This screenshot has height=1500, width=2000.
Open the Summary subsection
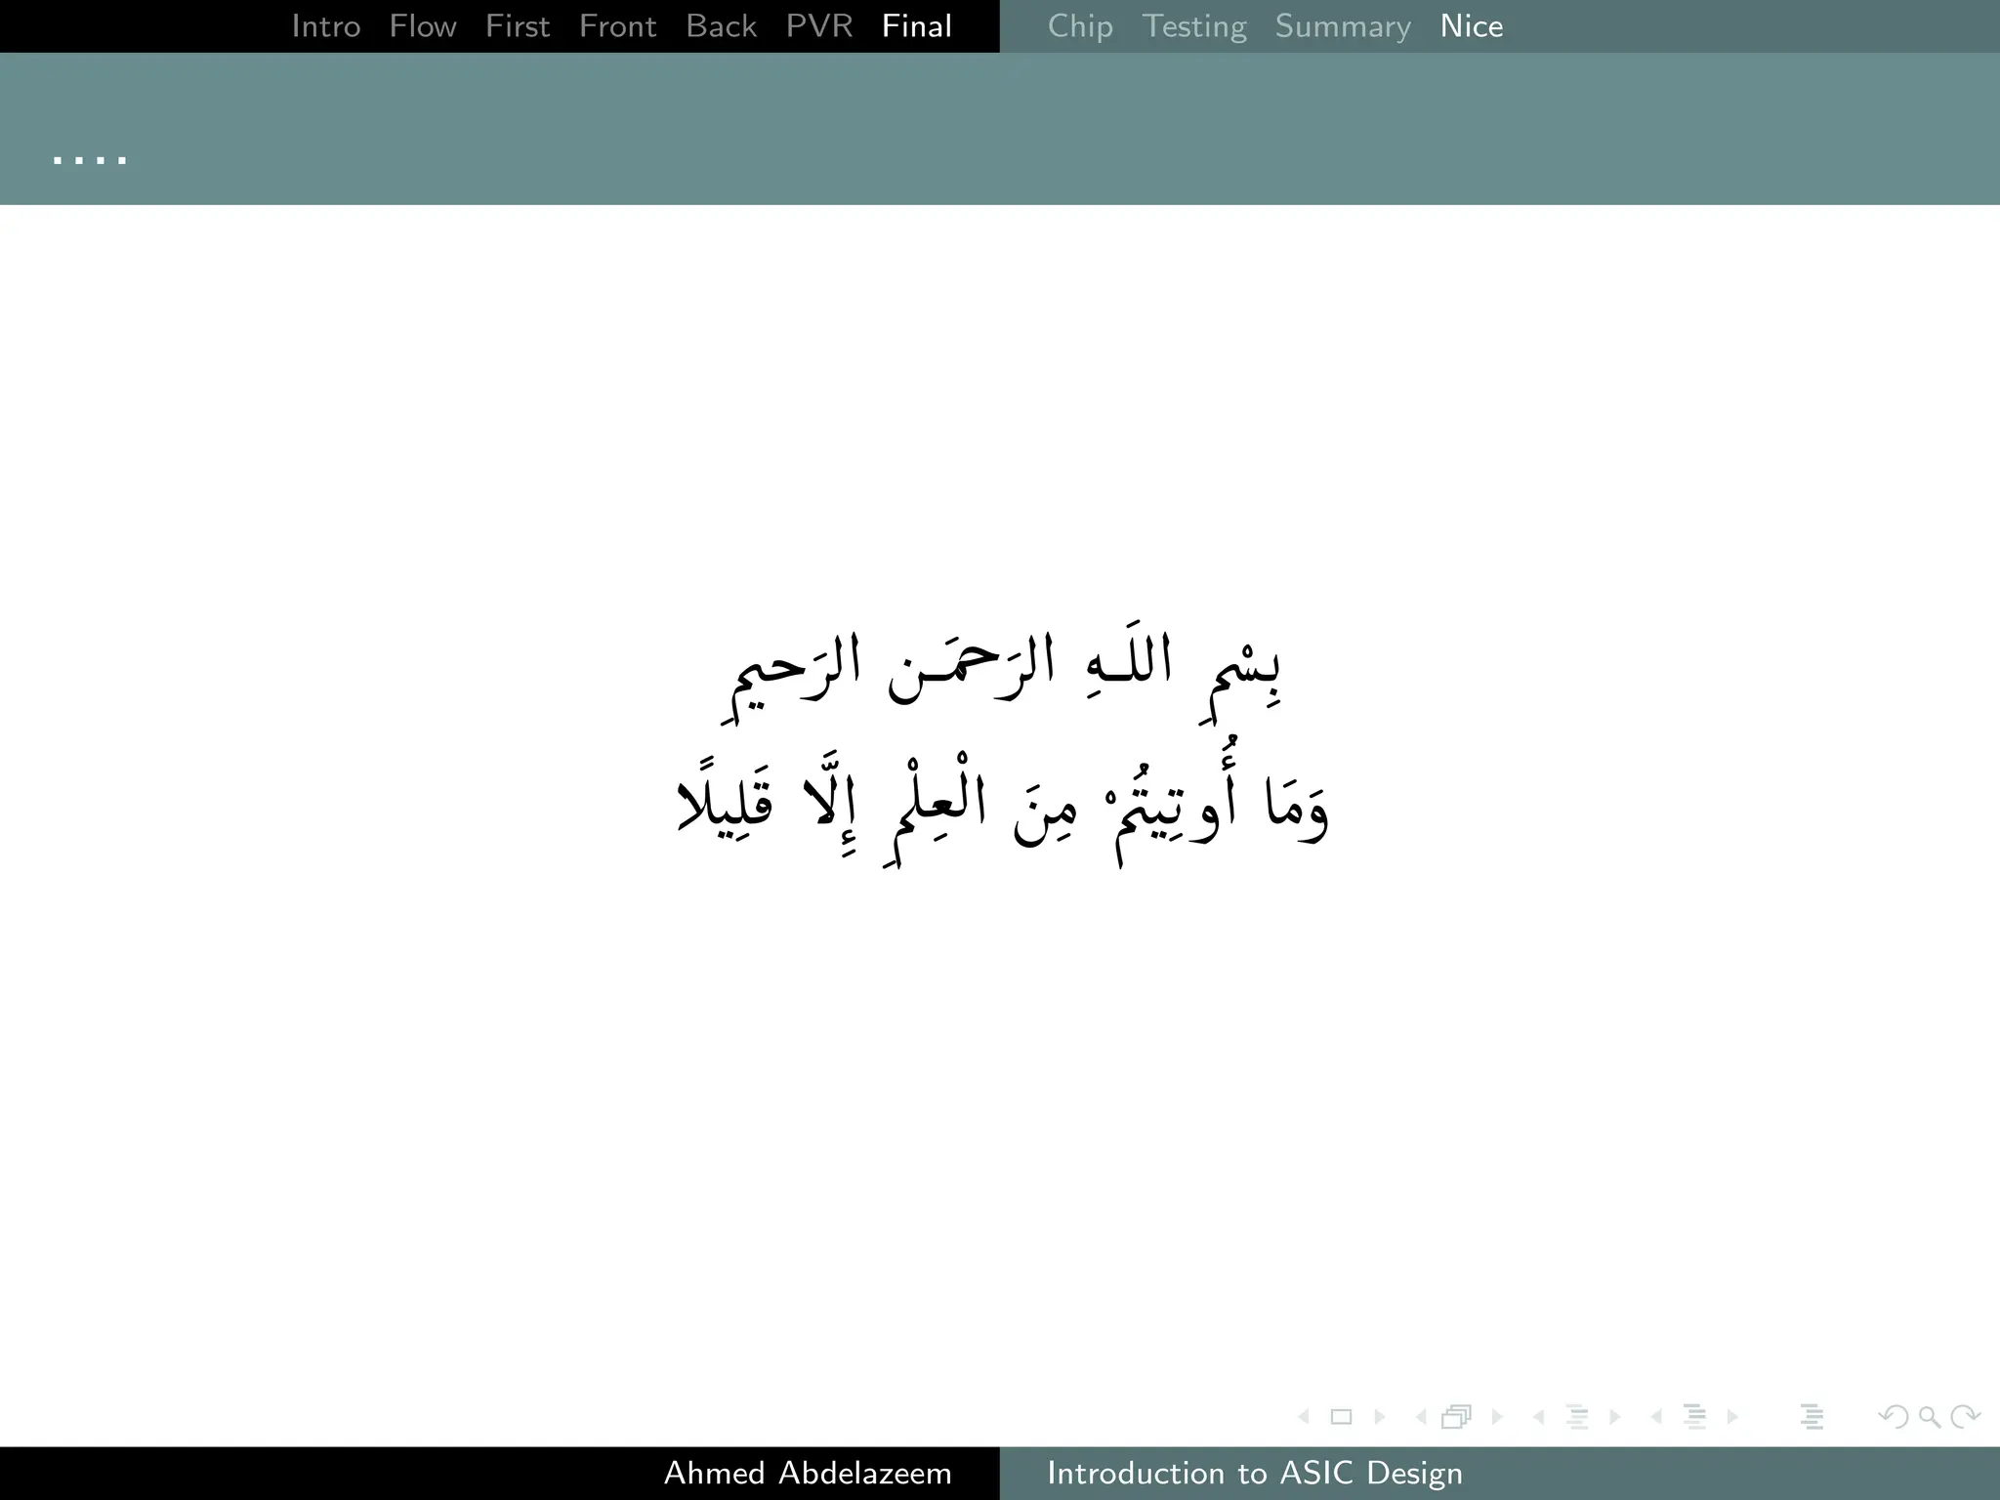pos(1343,26)
